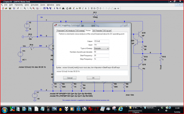Viewport: 184px width, 114px height.
Task: Select the Zoom In magnifier icon
Action: point(25,9)
